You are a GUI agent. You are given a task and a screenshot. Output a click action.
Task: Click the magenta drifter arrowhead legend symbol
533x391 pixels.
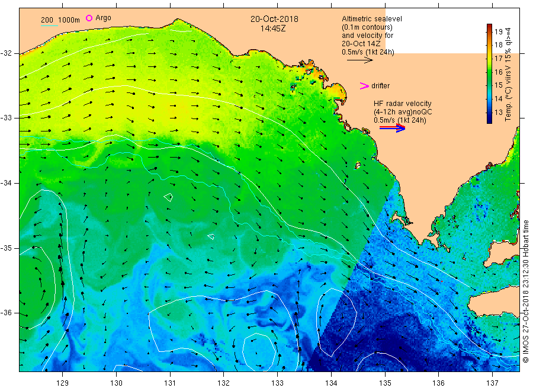click(364, 86)
